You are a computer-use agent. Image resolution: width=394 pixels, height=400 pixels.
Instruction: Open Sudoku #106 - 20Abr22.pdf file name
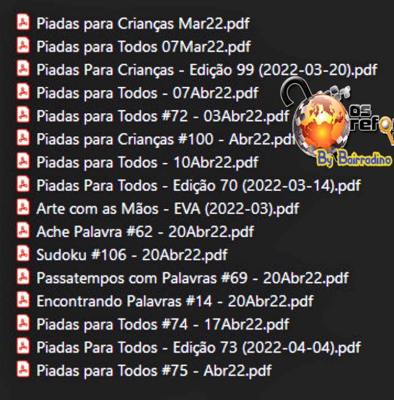[x=132, y=255]
